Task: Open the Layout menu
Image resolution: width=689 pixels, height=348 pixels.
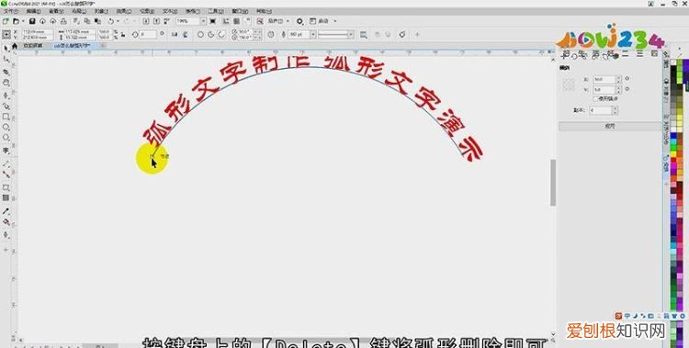Action: tap(78, 11)
